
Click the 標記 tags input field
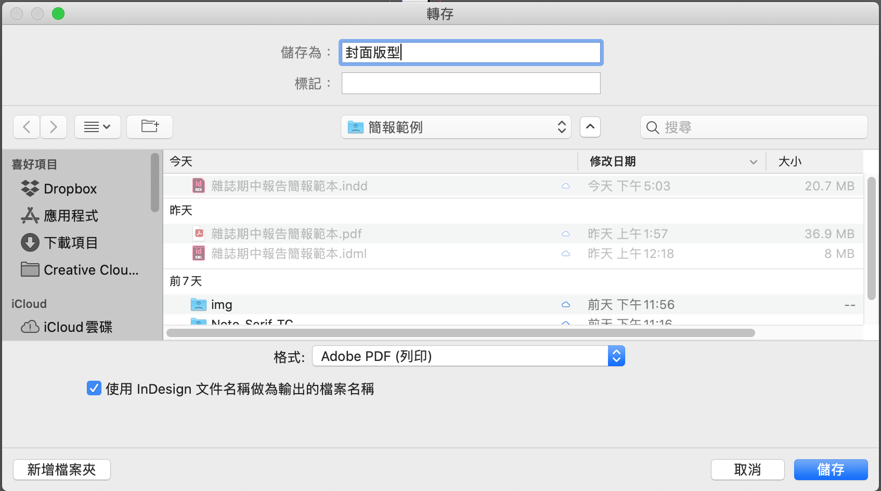pos(471,83)
